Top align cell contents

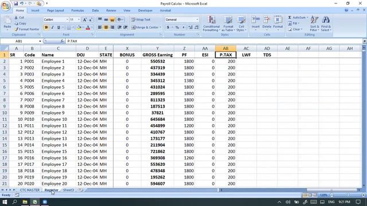point(100,19)
